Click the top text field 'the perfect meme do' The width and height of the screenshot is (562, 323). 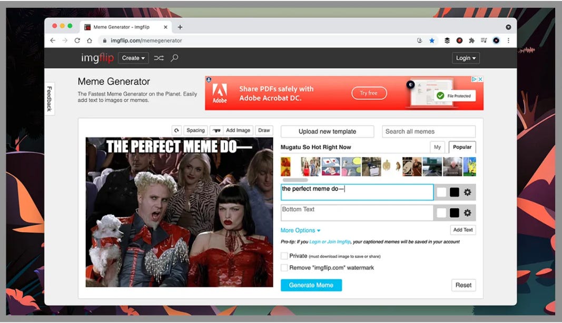tap(357, 193)
